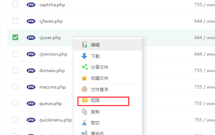The height and width of the screenshot is (135, 215).
Task: Tick the checkbox next to domain.php
Action: pos(15,70)
